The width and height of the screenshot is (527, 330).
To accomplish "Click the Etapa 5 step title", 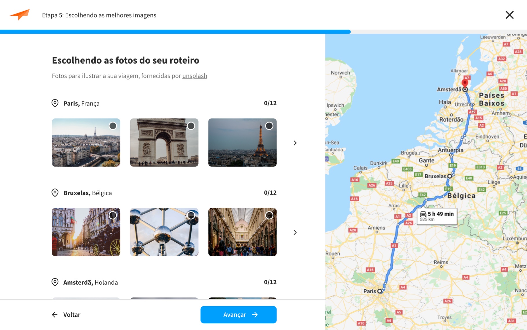I will [x=99, y=15].
